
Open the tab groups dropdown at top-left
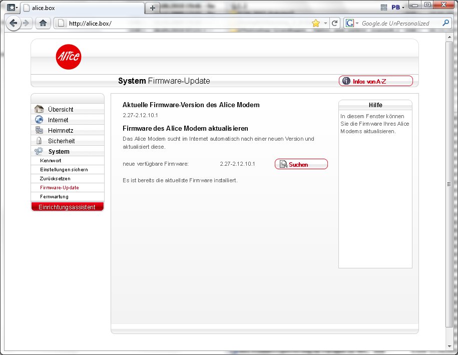tap(13, 8)
